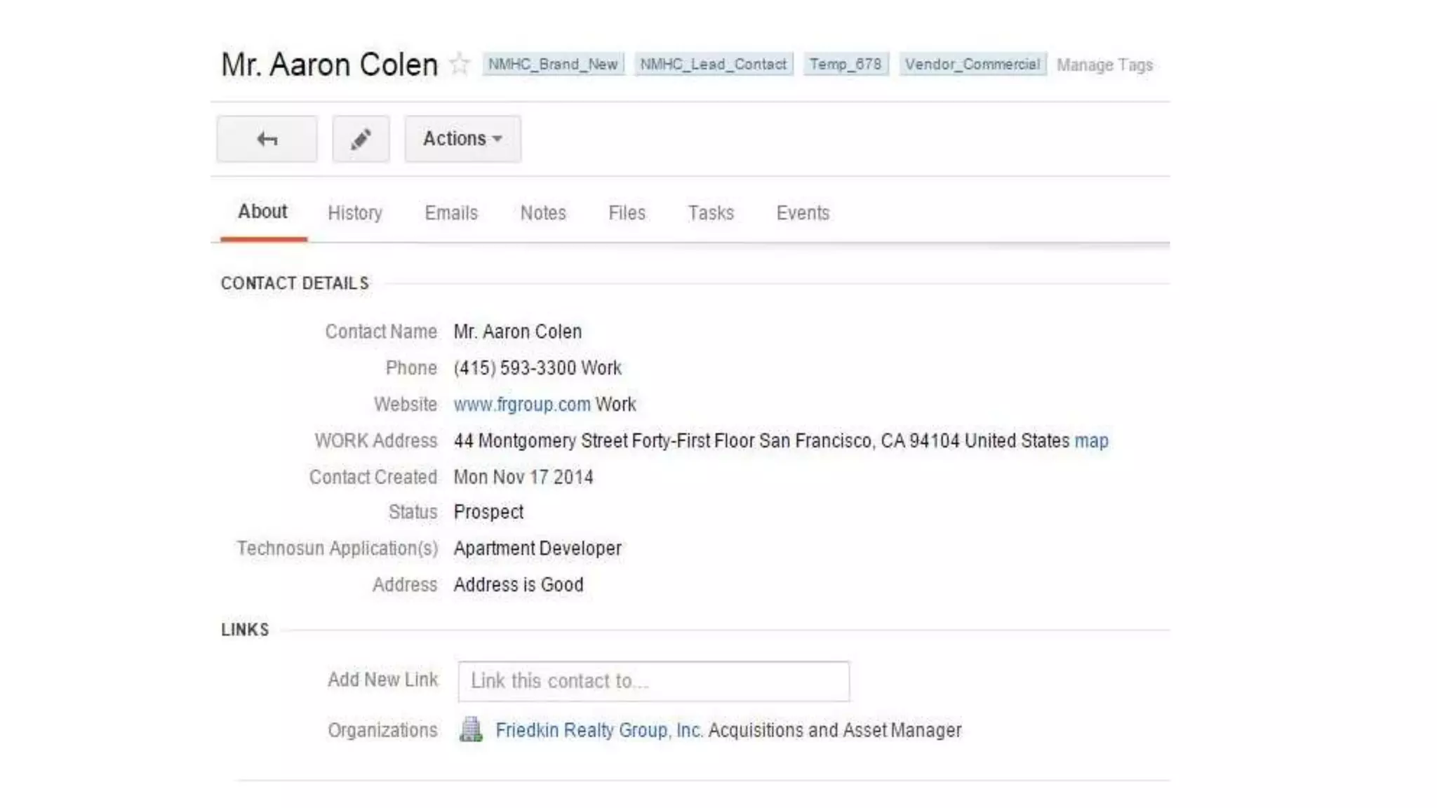This screenshot has height=808, width=1437.
Task: Click the organization building icon
Action: tap(471, 729)
